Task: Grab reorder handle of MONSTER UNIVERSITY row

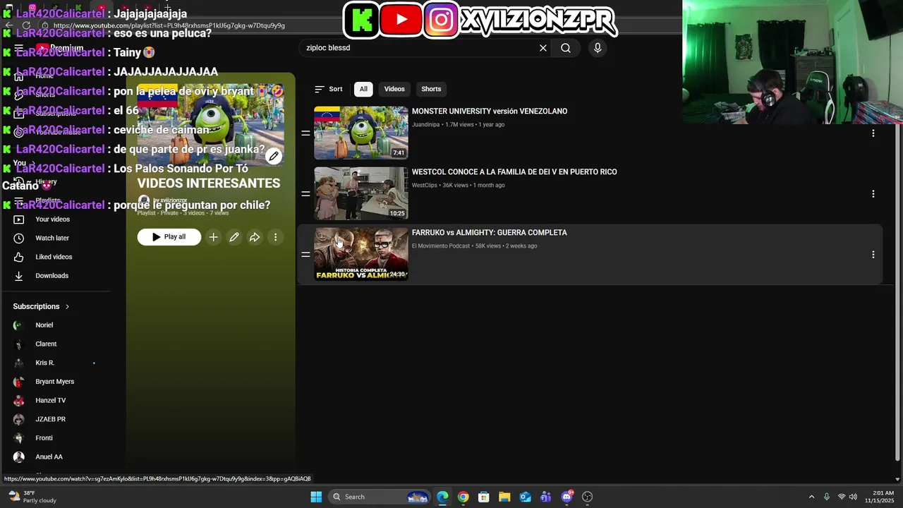Action: point(305,133)
